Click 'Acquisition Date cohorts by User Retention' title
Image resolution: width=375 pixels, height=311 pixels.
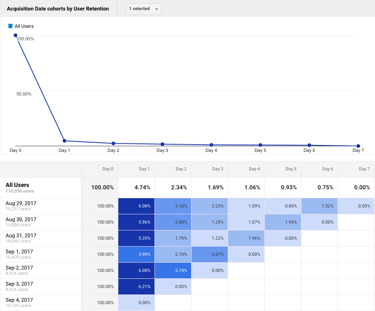coord(58,9)
